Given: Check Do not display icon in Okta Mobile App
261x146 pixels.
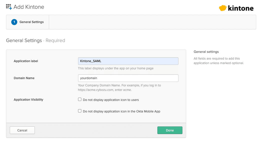Looking at the screenshot, I should tap(80, 111).
